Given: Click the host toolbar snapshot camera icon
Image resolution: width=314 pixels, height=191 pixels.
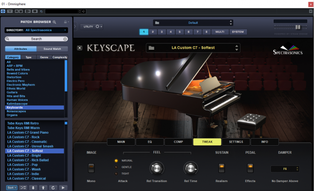Looking at the screenshot, I should tap(35, 11).
